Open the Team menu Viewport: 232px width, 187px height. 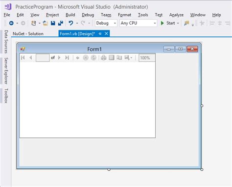point(106,15)
